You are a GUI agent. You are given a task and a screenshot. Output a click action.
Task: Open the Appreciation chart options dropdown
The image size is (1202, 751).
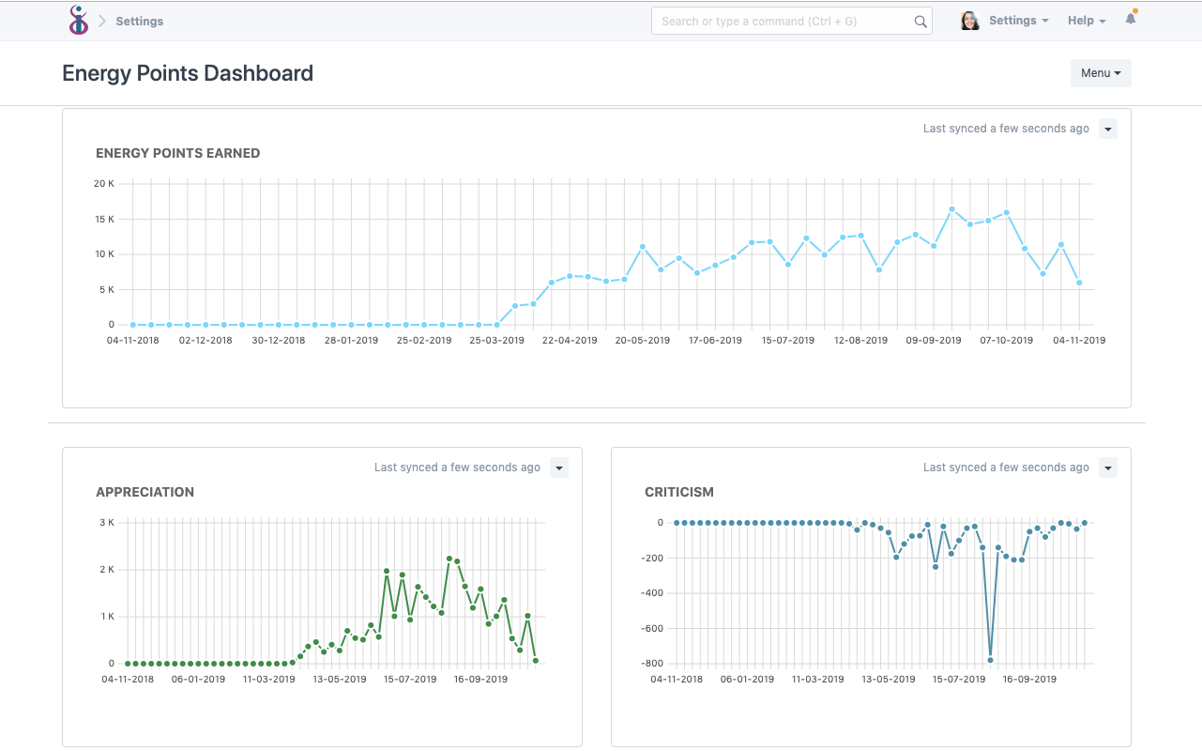click(558, 467)
